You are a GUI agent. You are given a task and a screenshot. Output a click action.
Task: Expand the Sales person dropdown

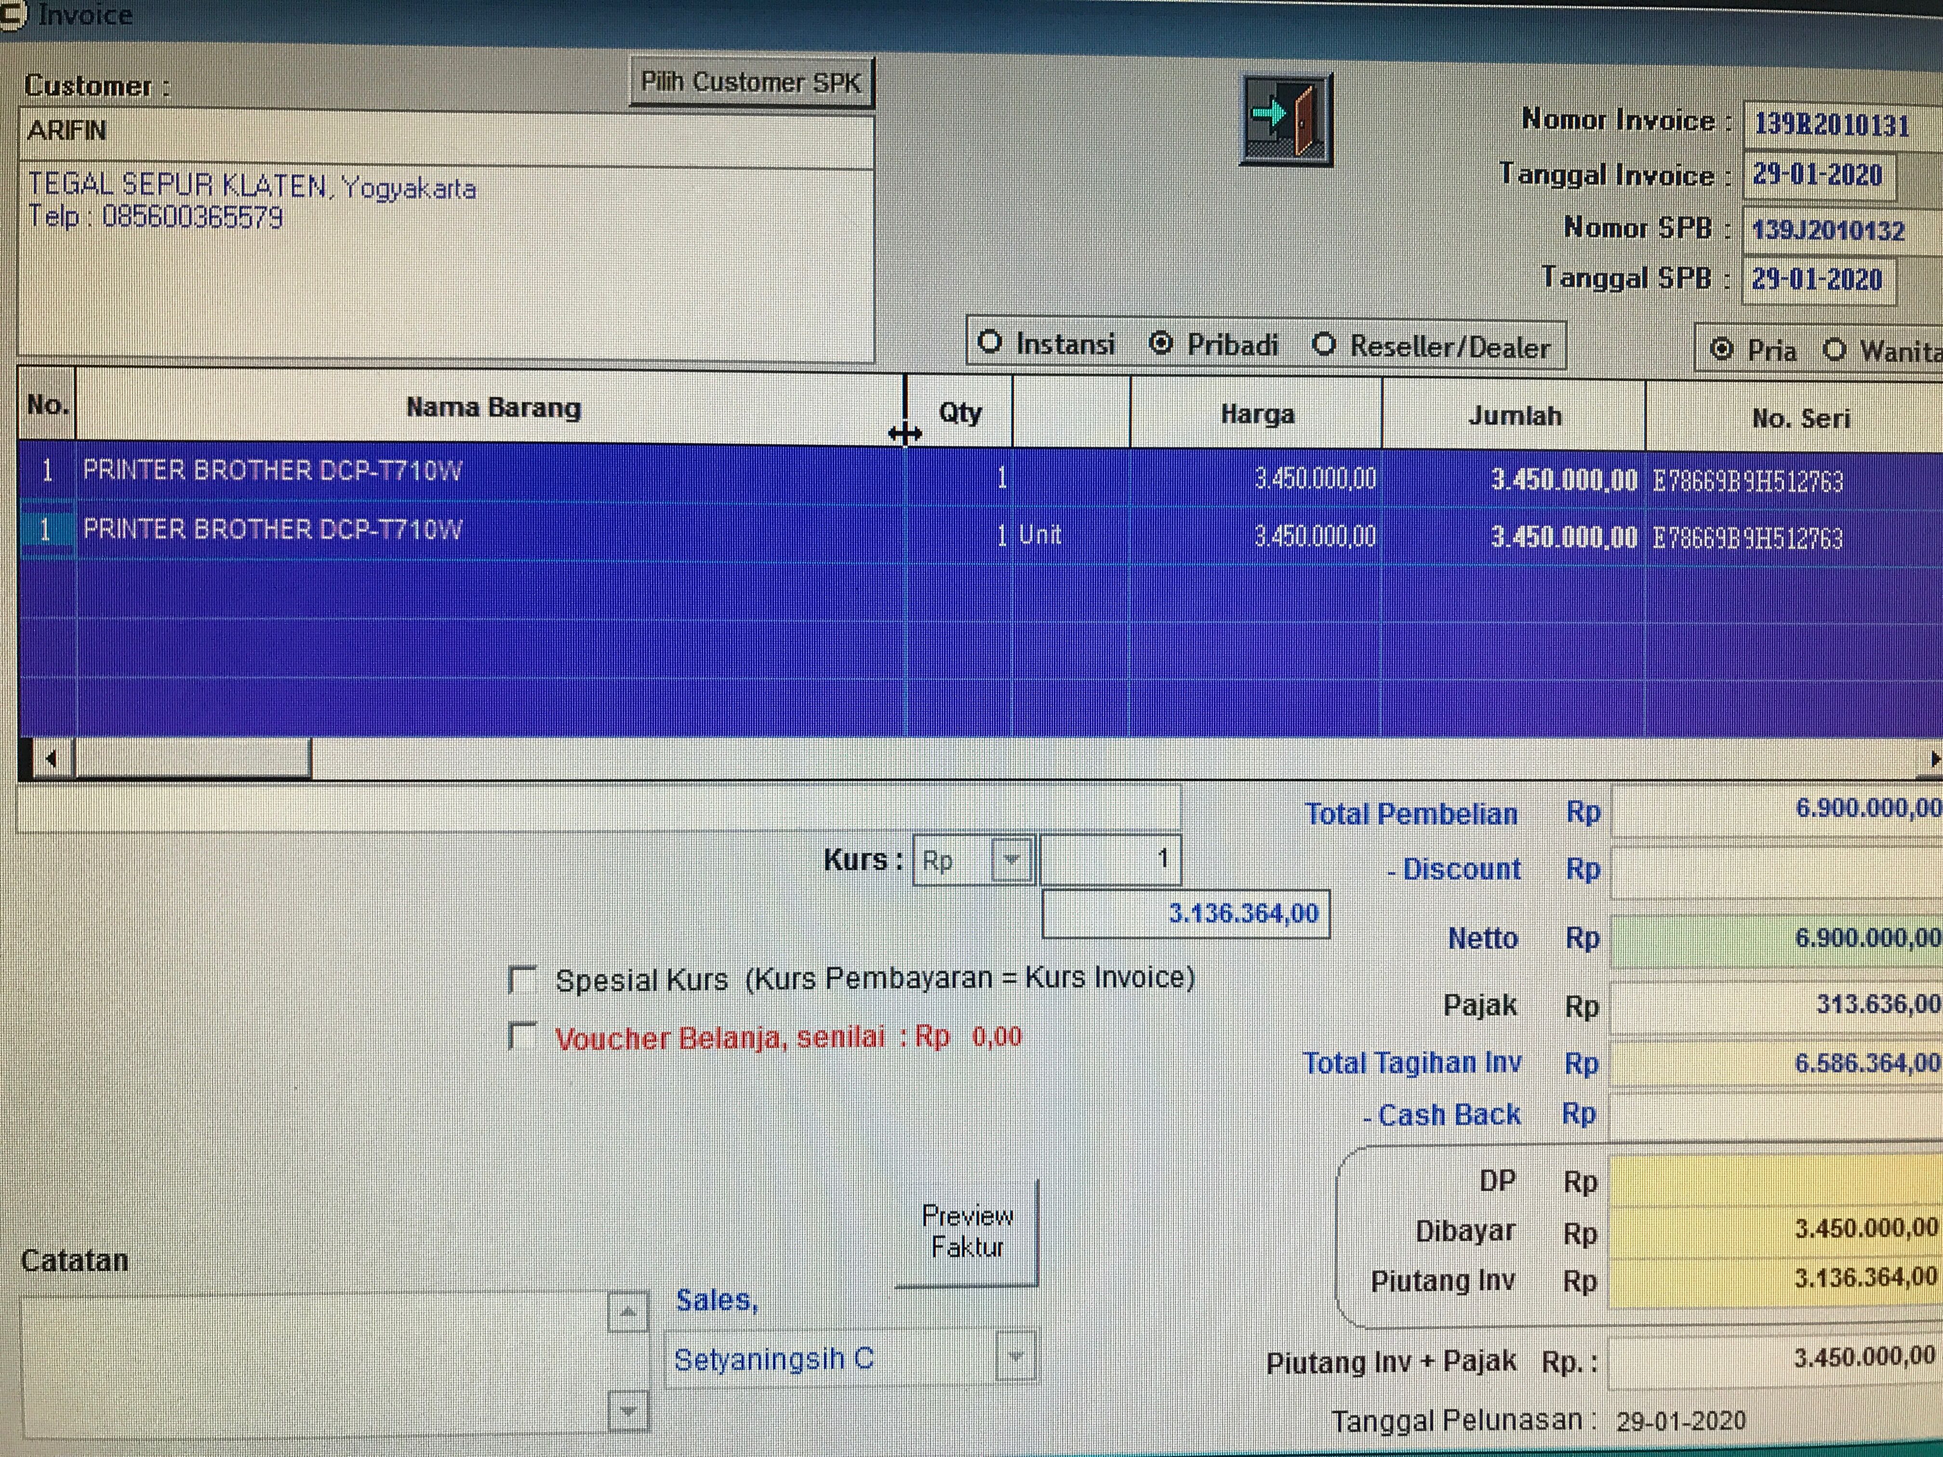click(1016, 1357)
